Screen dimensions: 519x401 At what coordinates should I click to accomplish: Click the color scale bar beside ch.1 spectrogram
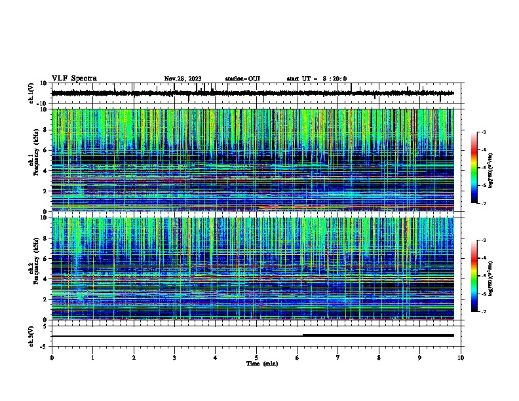[x=474, y=168]
